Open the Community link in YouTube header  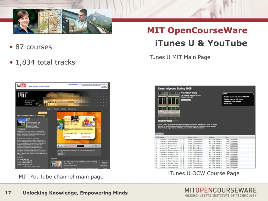pyautogui.click(x=41, y=86)
